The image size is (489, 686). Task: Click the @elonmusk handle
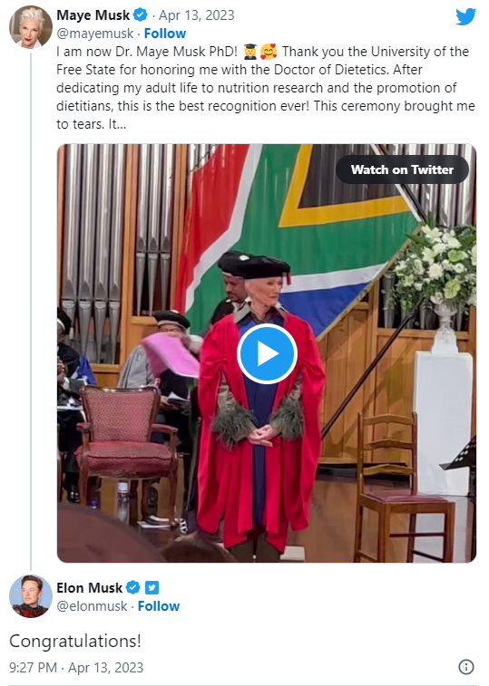92,606
